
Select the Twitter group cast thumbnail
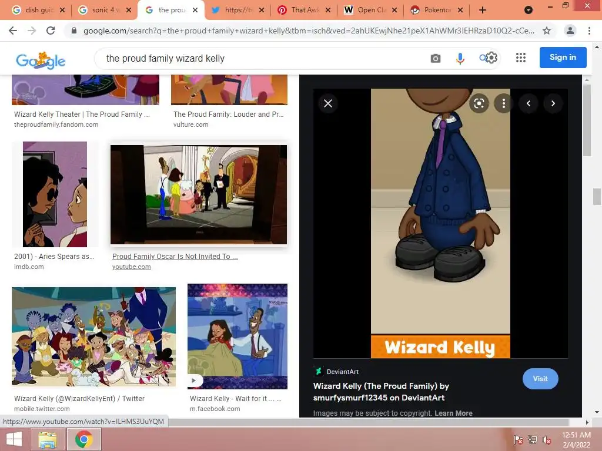[x=93, y=336]
